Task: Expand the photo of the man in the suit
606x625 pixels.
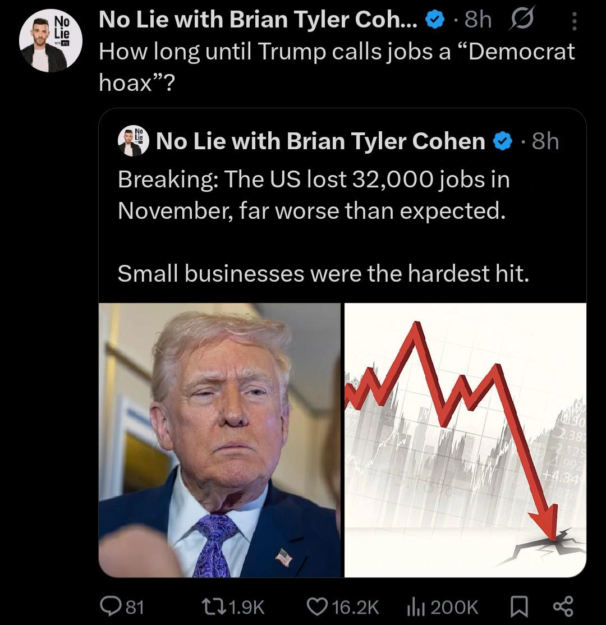Action: (220, 440)
